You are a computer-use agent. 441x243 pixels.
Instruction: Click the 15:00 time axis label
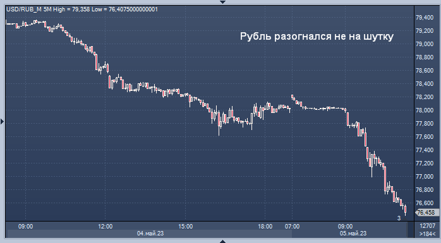(185, 227)
